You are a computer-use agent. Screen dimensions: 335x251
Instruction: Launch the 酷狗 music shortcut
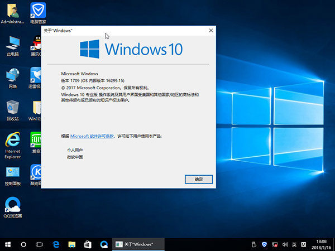pos(36,175)
